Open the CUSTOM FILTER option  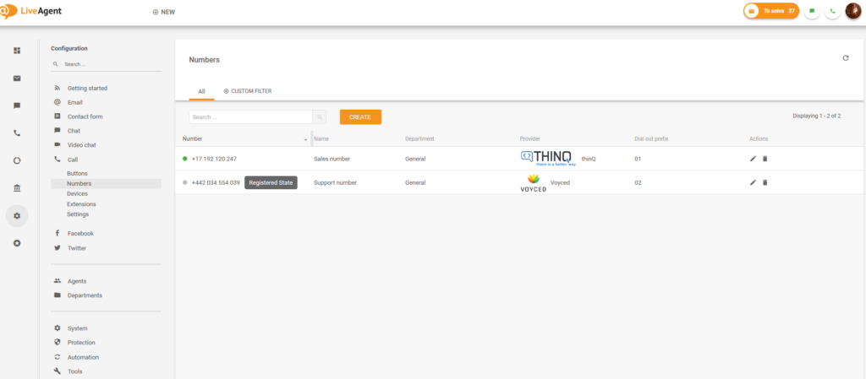(x=247, y=91)
